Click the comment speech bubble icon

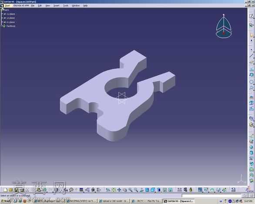(x=71, y=190)
